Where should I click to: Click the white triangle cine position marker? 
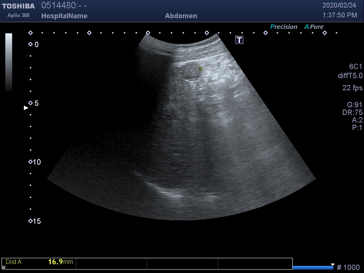coord(333,265)
